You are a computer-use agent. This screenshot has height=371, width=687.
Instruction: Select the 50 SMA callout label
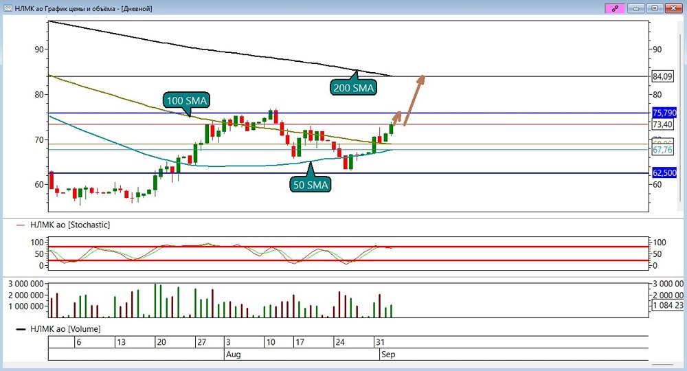[311, 184]
